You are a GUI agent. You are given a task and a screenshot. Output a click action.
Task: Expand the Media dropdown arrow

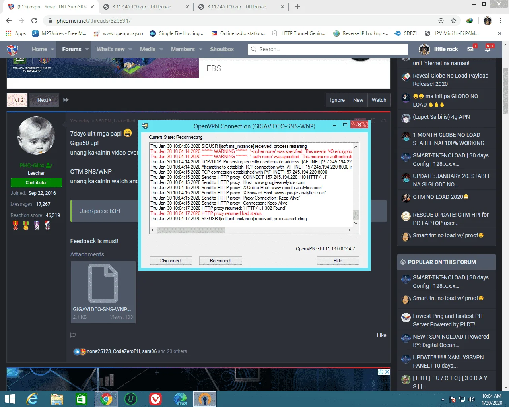pos(161,50)
